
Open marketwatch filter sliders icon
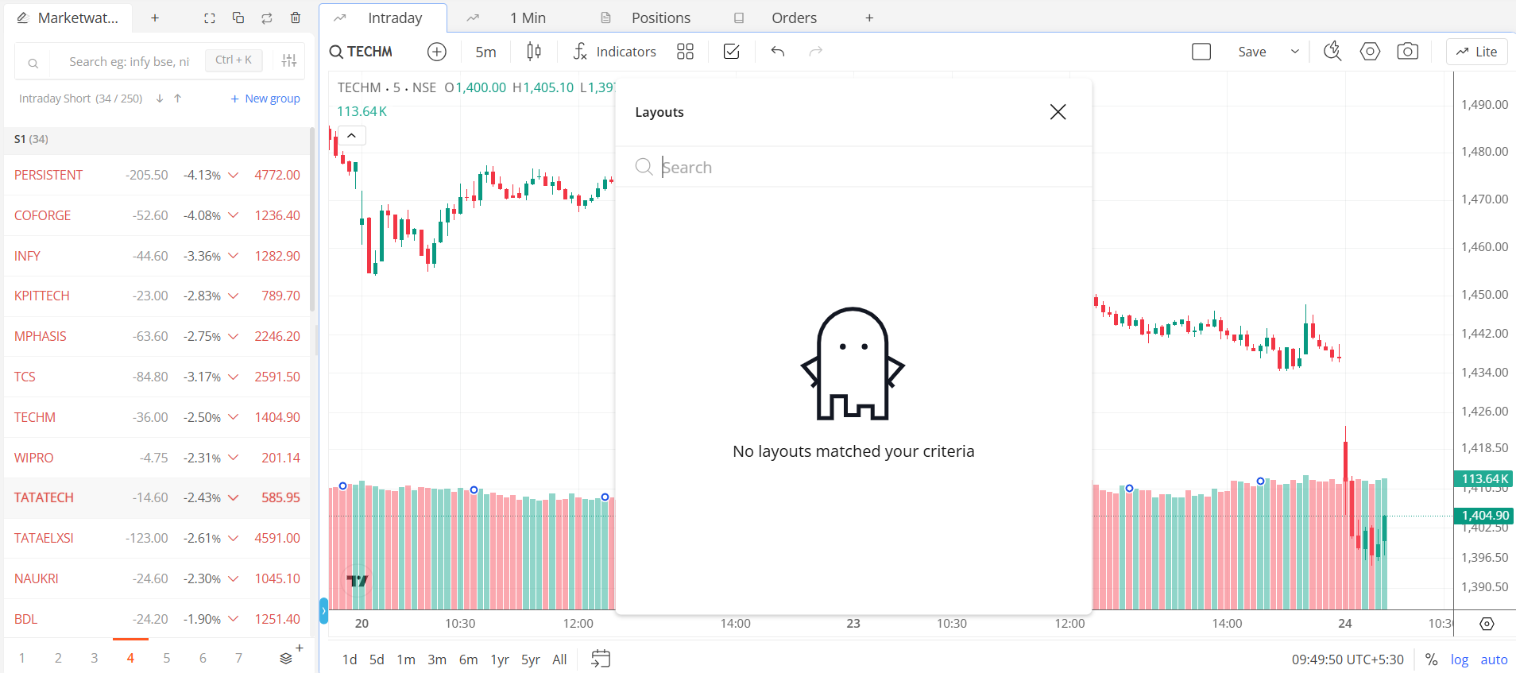289,60
